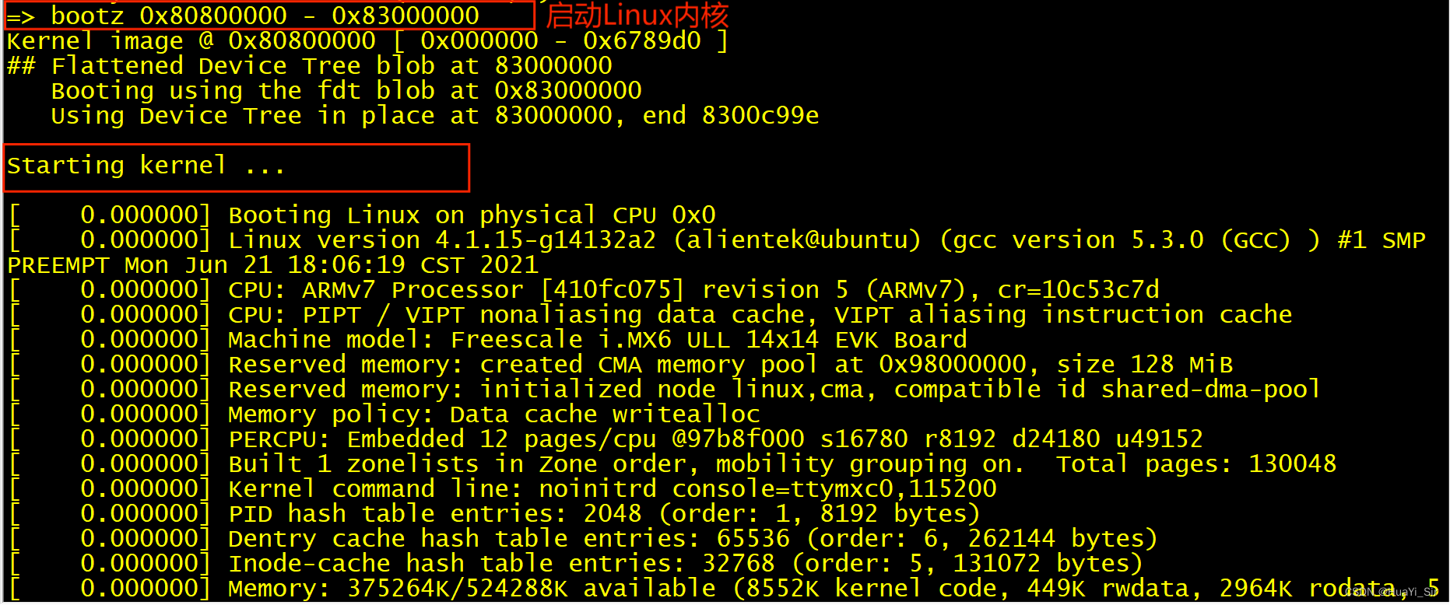Click the 'Booting using the fdt blob' line
The image size is (1450, 605).
click(x=346, y=90)
